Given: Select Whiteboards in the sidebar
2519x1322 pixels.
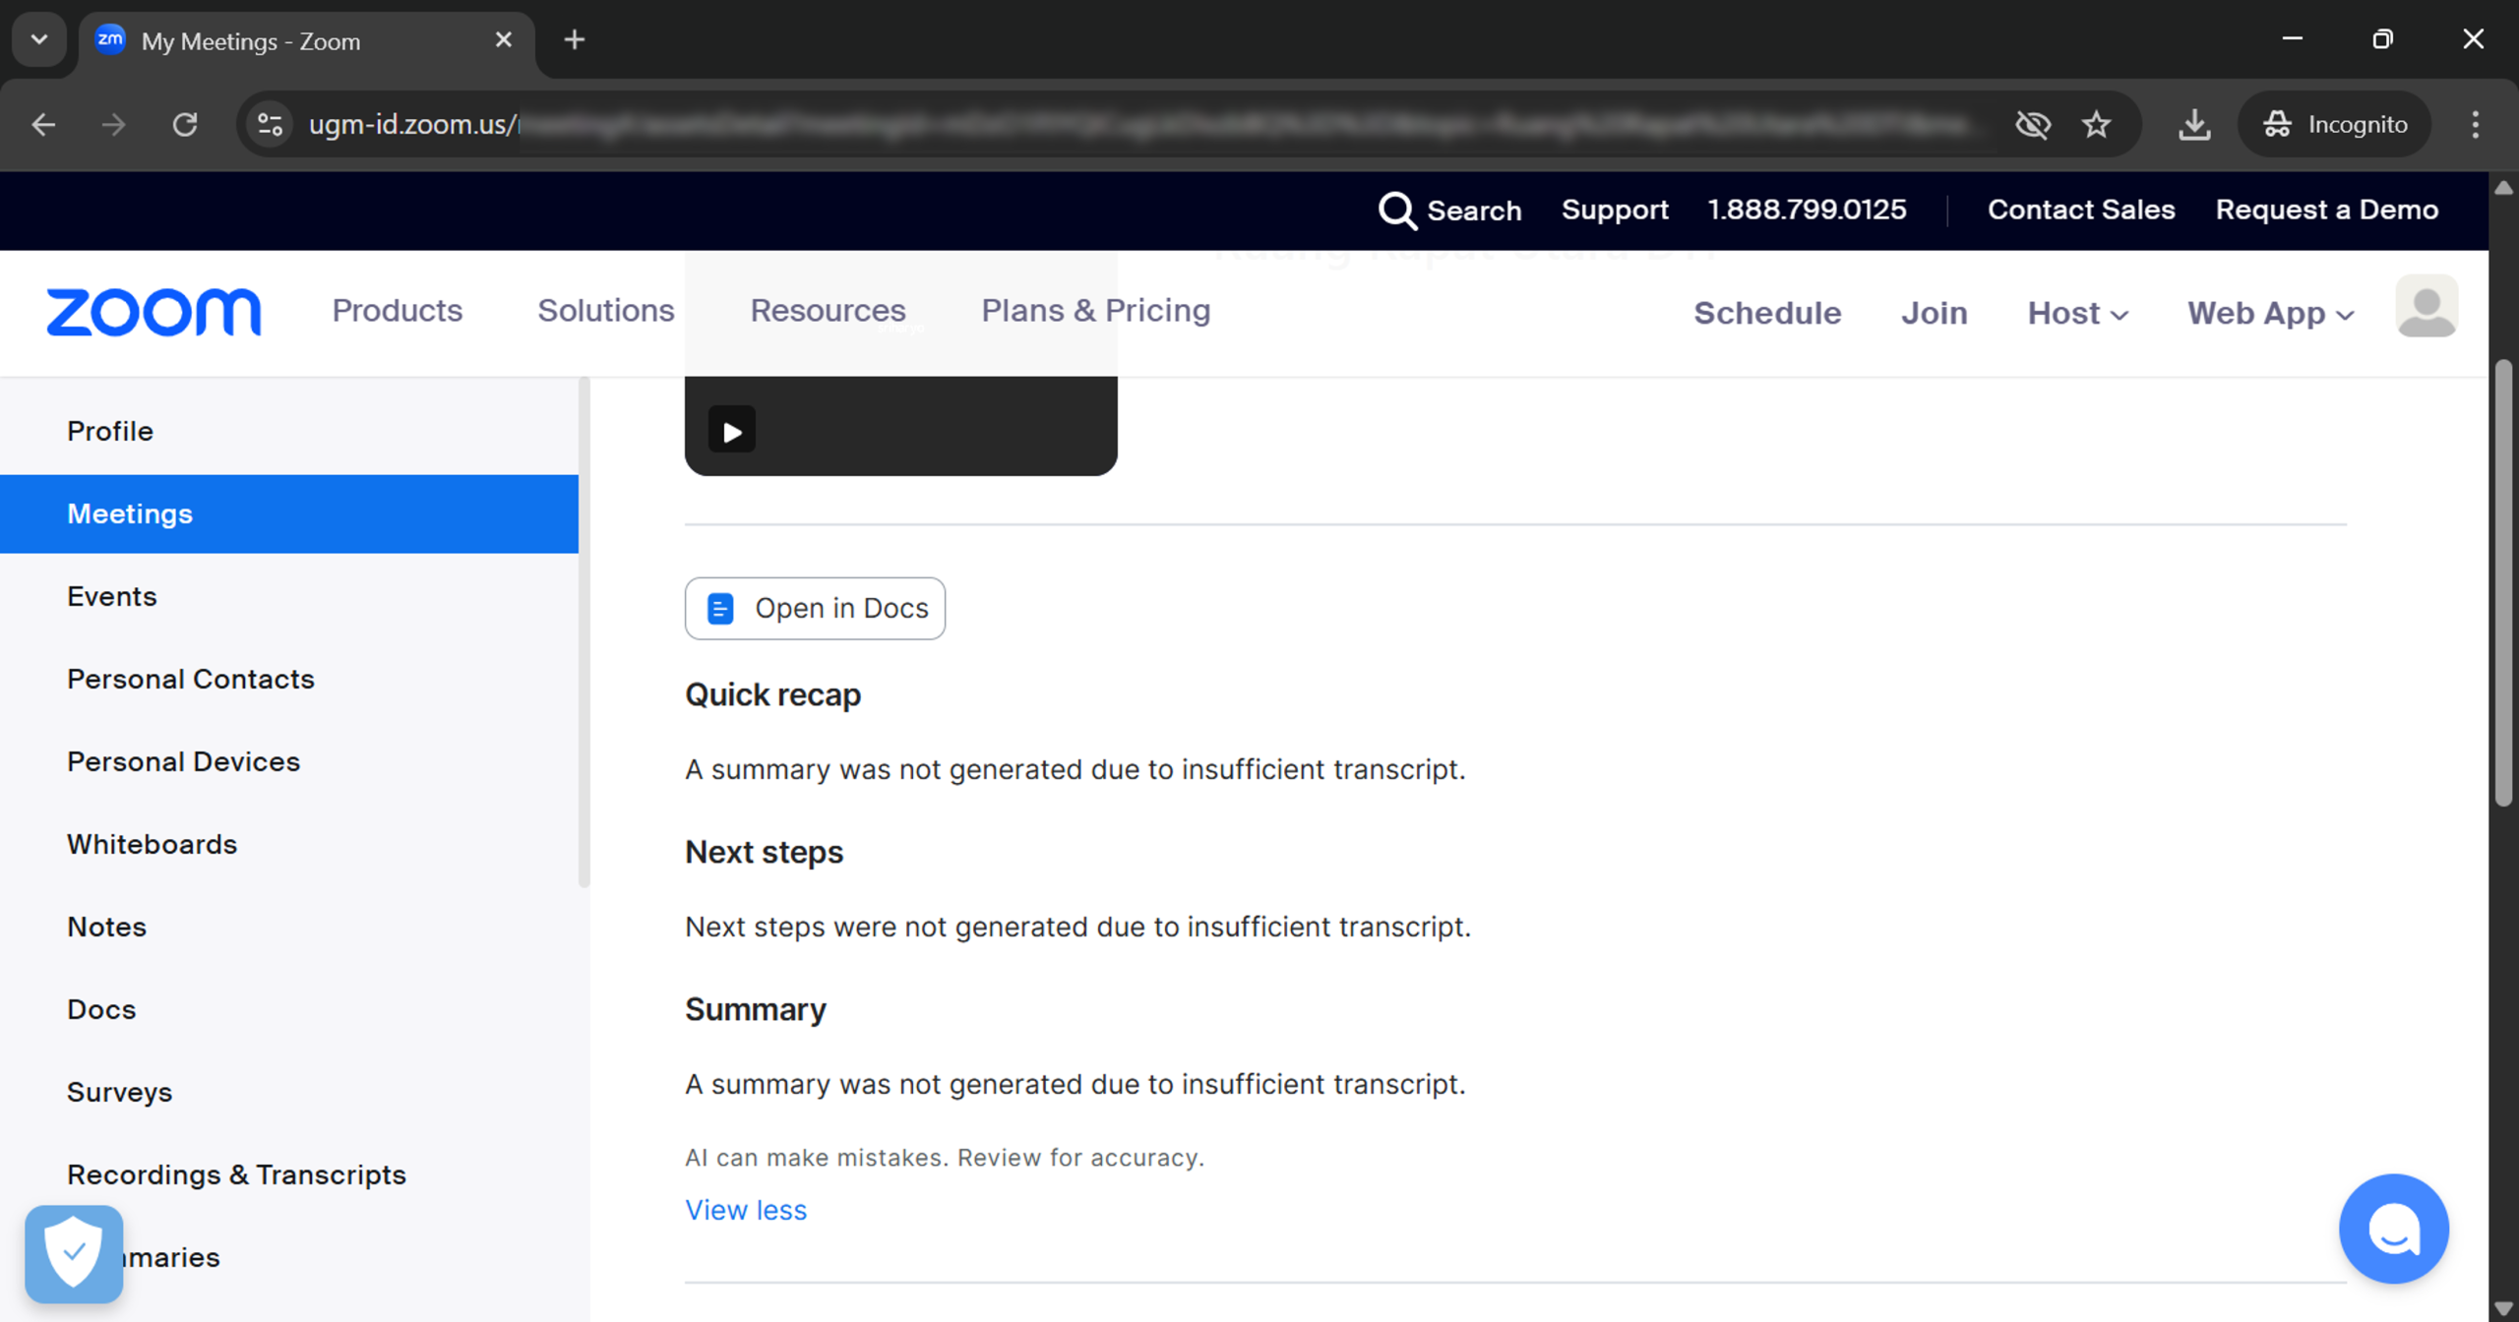Looking at the screenshot, I should coord(152,844).
